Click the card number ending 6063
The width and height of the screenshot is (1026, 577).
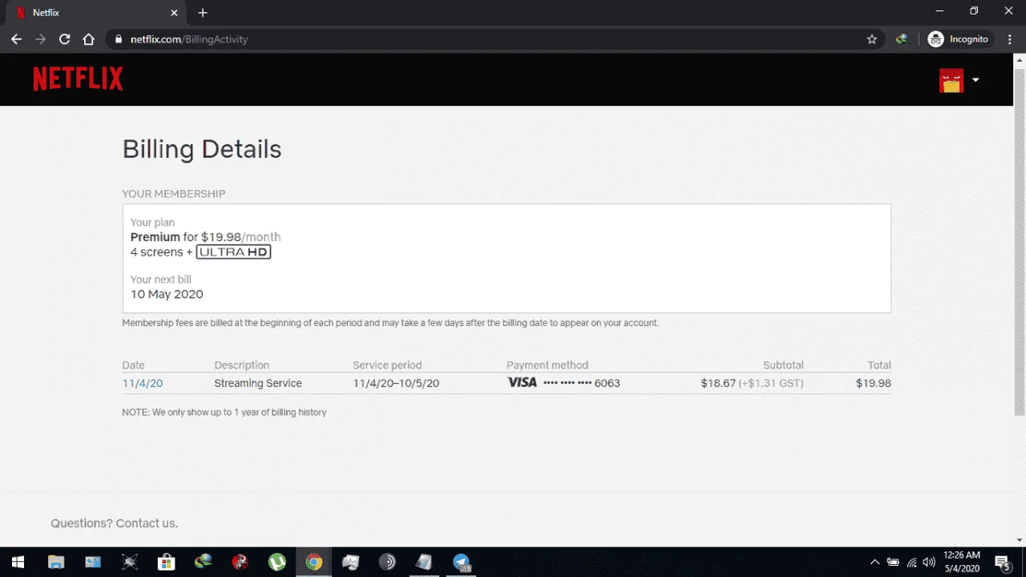[x=582, y=383]
